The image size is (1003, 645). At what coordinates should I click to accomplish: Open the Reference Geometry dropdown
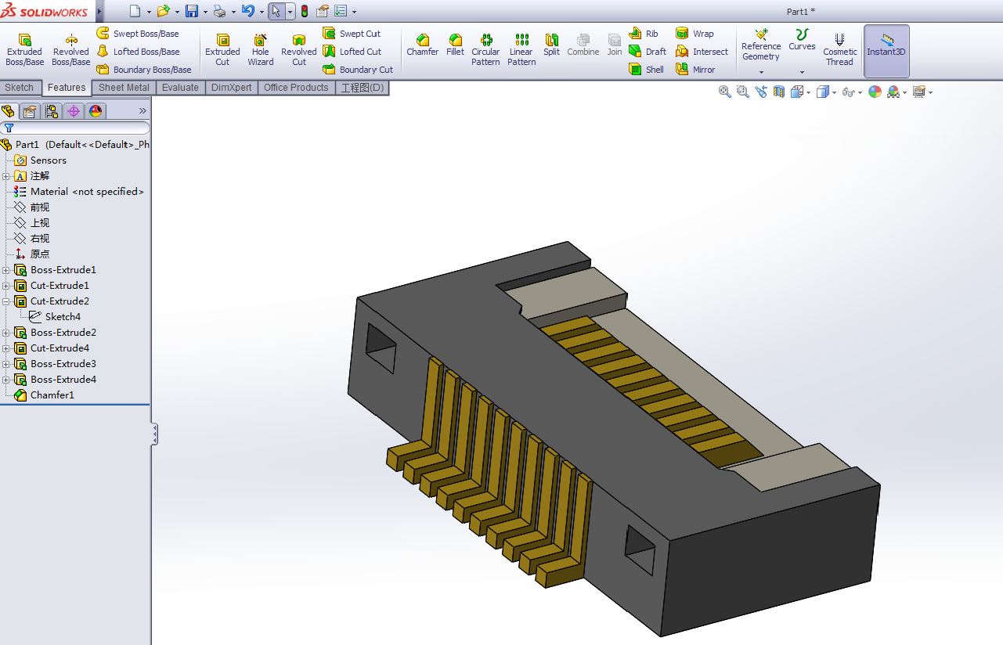[761, 72]
